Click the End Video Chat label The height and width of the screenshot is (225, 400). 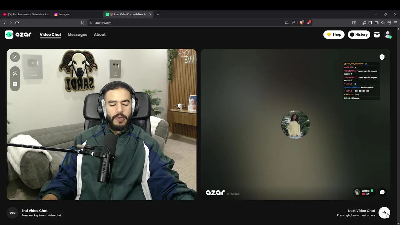[x=34, y=211]
